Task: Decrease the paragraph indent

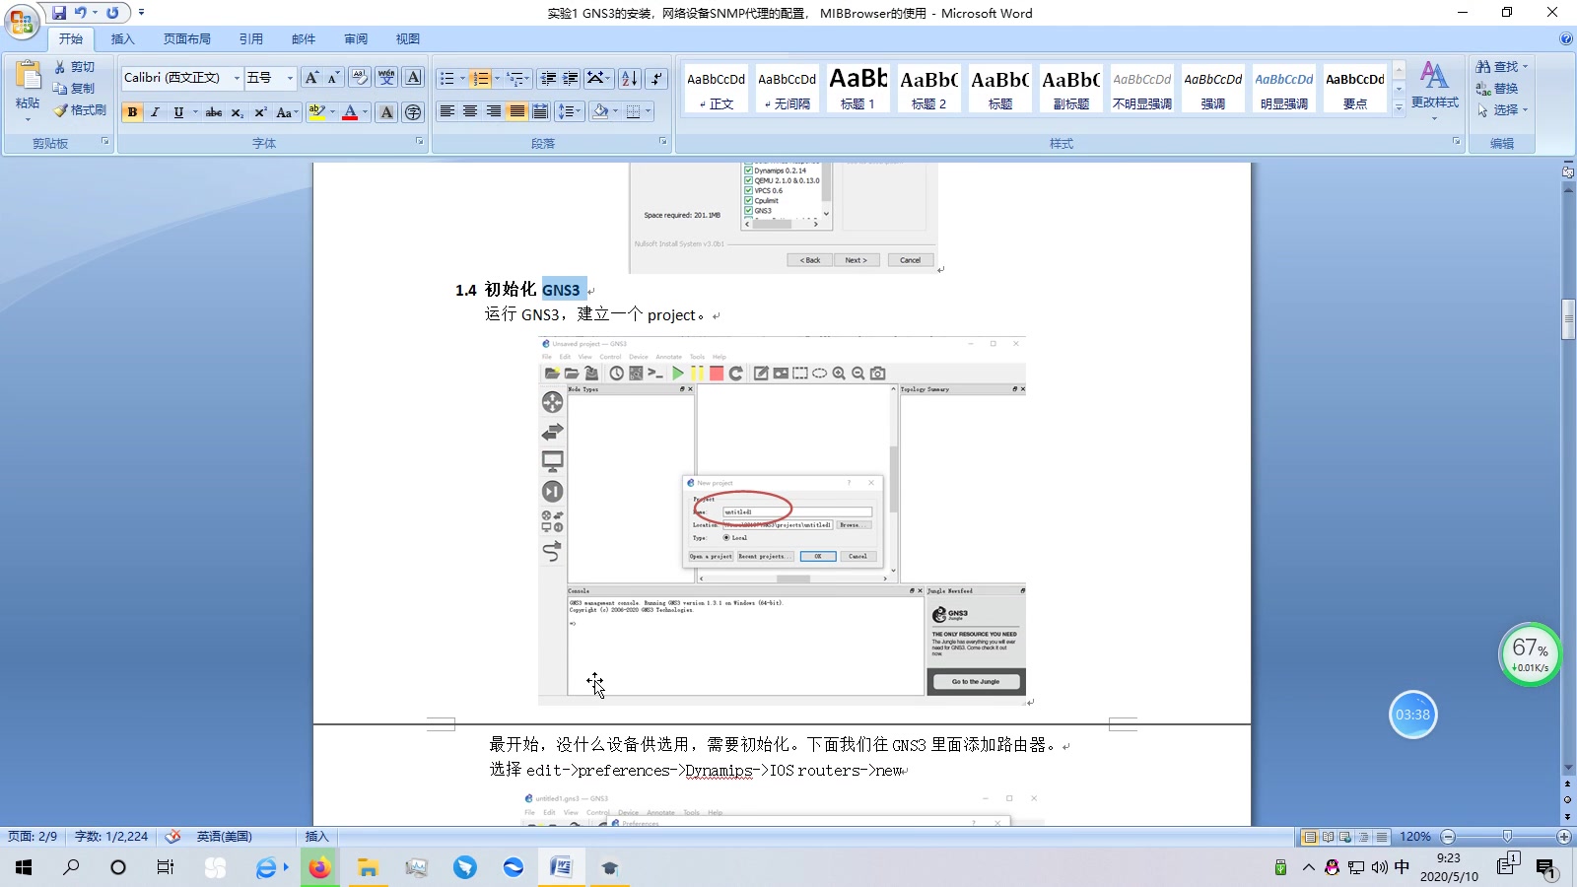Action: pyautogui.click(x=548, y=78)
